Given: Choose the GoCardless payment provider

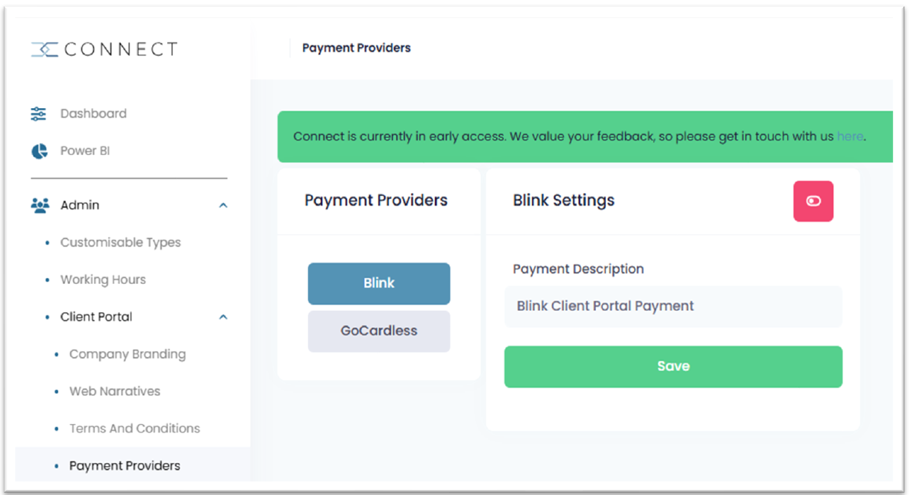Looking at the screenshot, I should [x=379, y=331].
